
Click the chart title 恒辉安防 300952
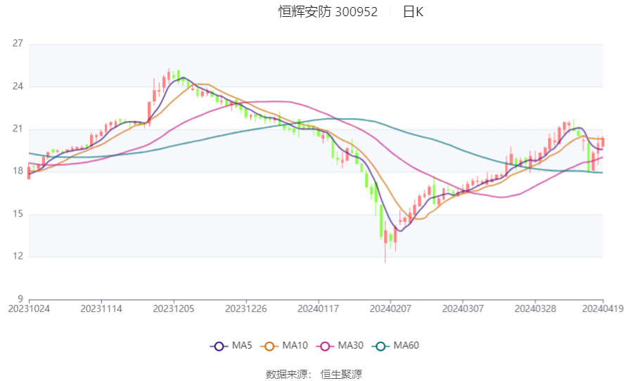click(x=328, y=12)
